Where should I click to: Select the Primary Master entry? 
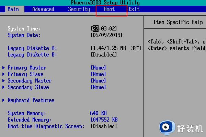click(x=27, y=68)
